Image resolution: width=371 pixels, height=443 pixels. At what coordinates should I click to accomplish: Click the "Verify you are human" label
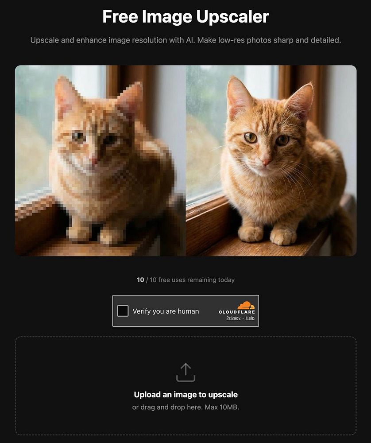point(166,311)
